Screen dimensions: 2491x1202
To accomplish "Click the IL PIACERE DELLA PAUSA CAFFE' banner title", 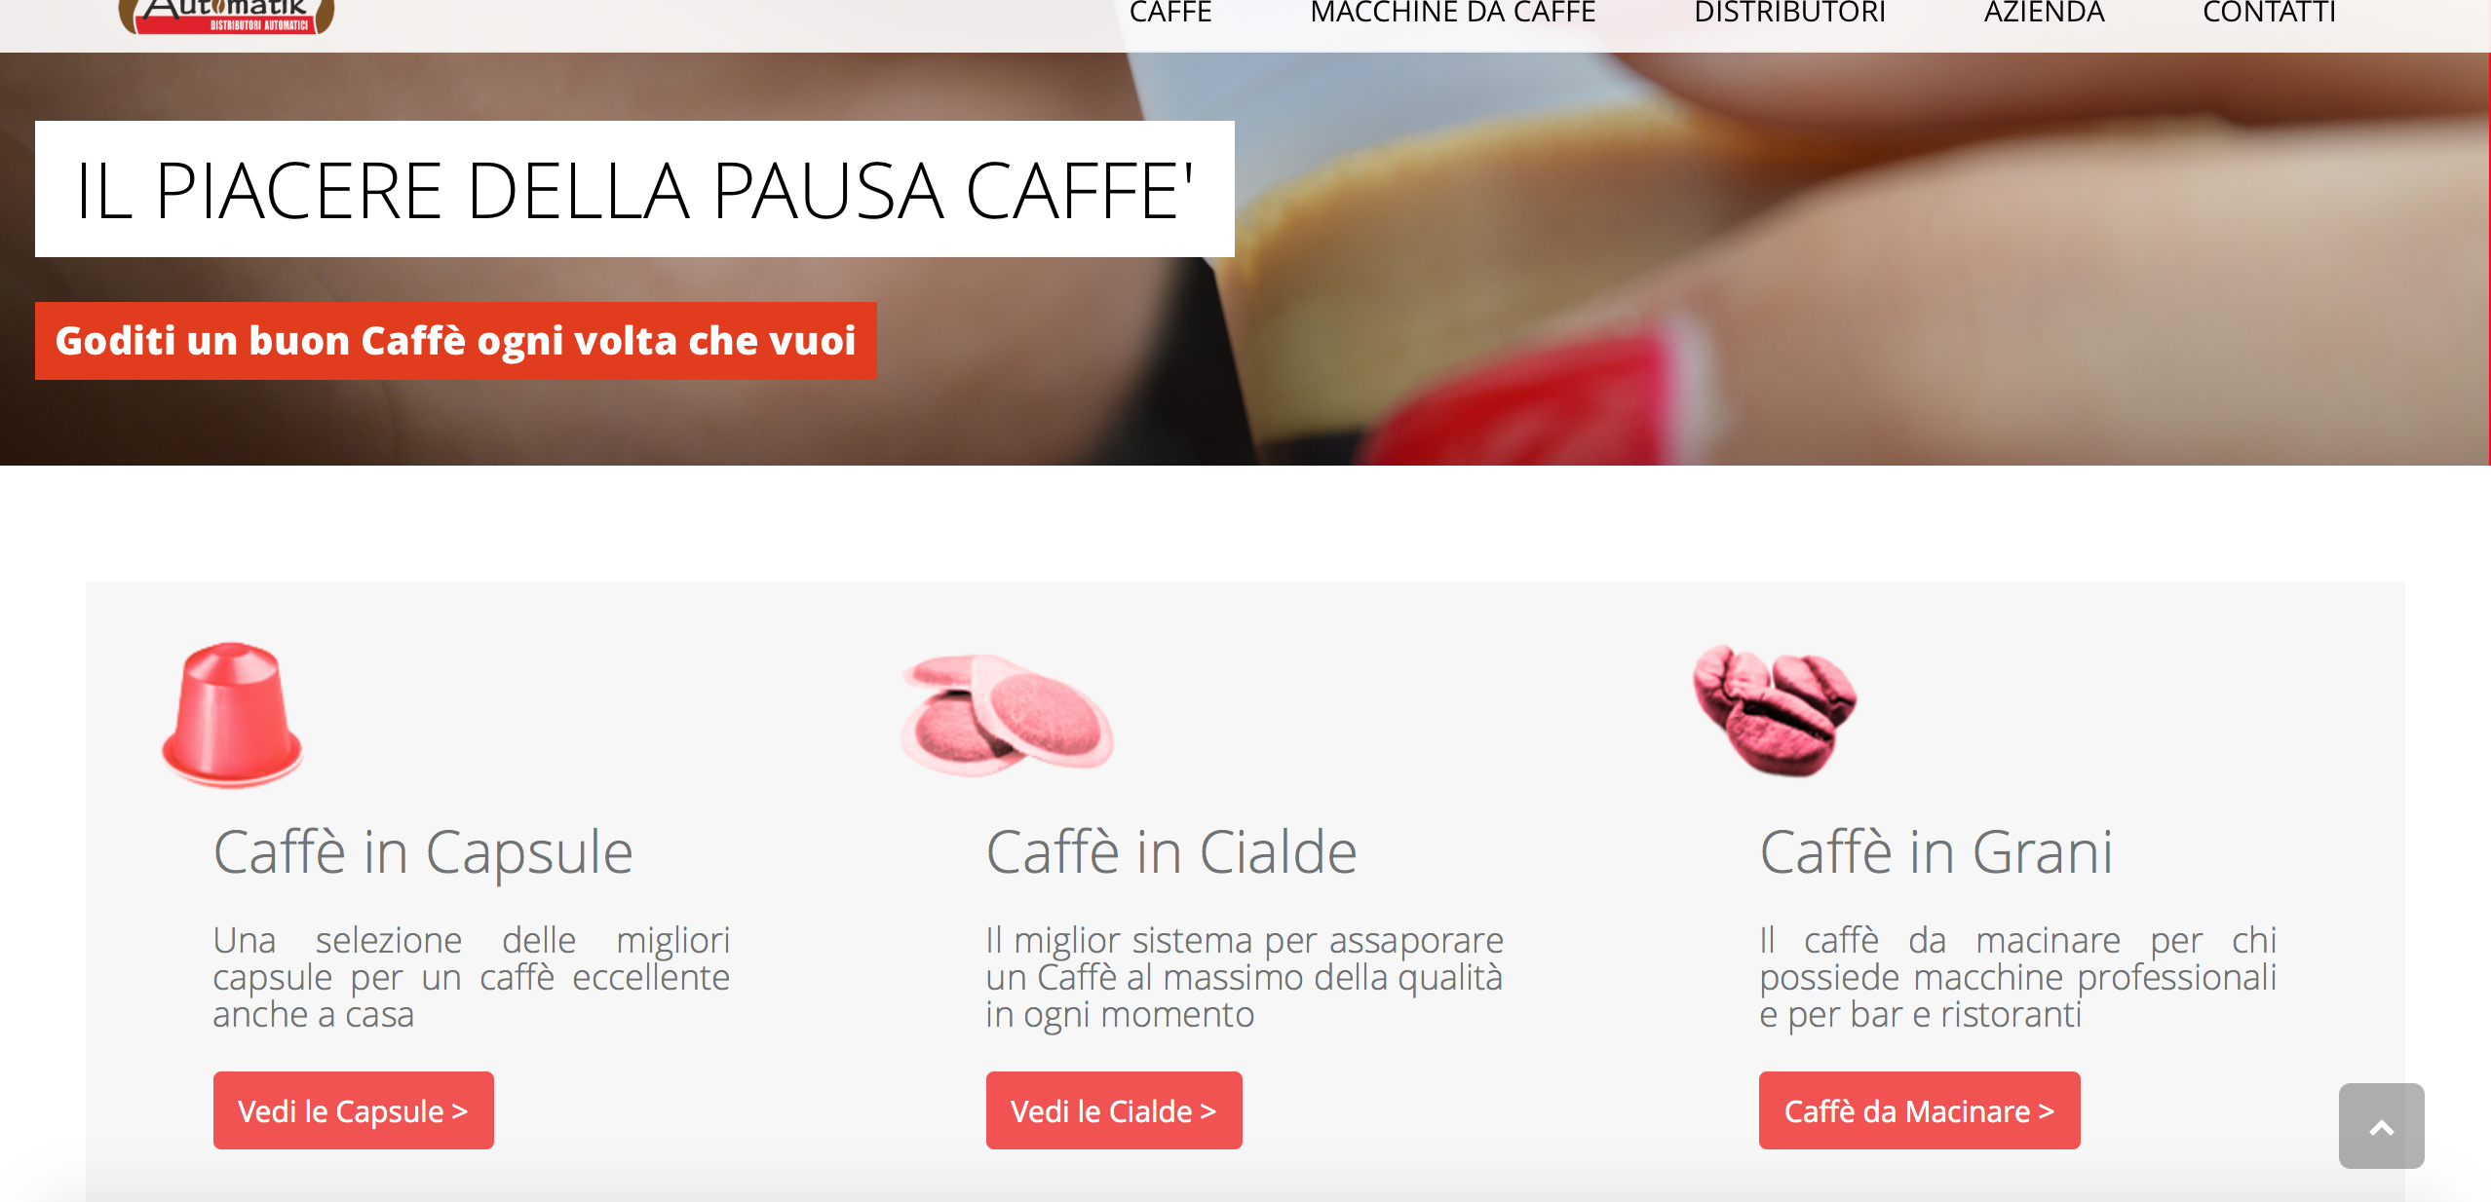I will pos(634,189).
